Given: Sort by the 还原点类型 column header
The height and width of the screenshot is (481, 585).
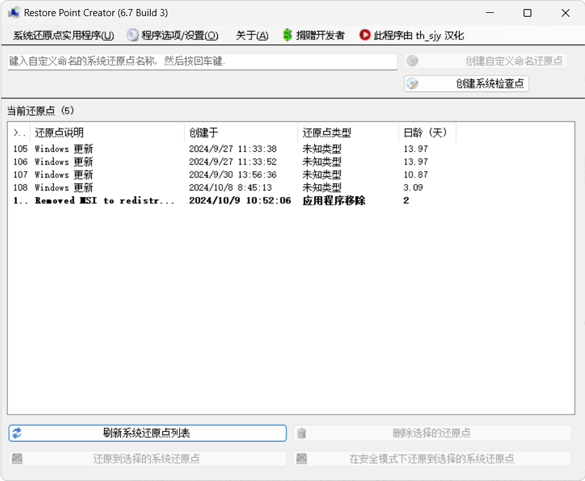Looking at the screenshot, I should [348, 132].
